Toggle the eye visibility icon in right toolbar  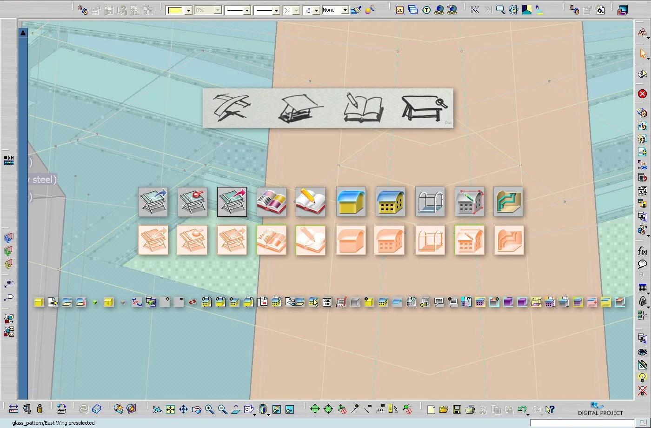643,352
